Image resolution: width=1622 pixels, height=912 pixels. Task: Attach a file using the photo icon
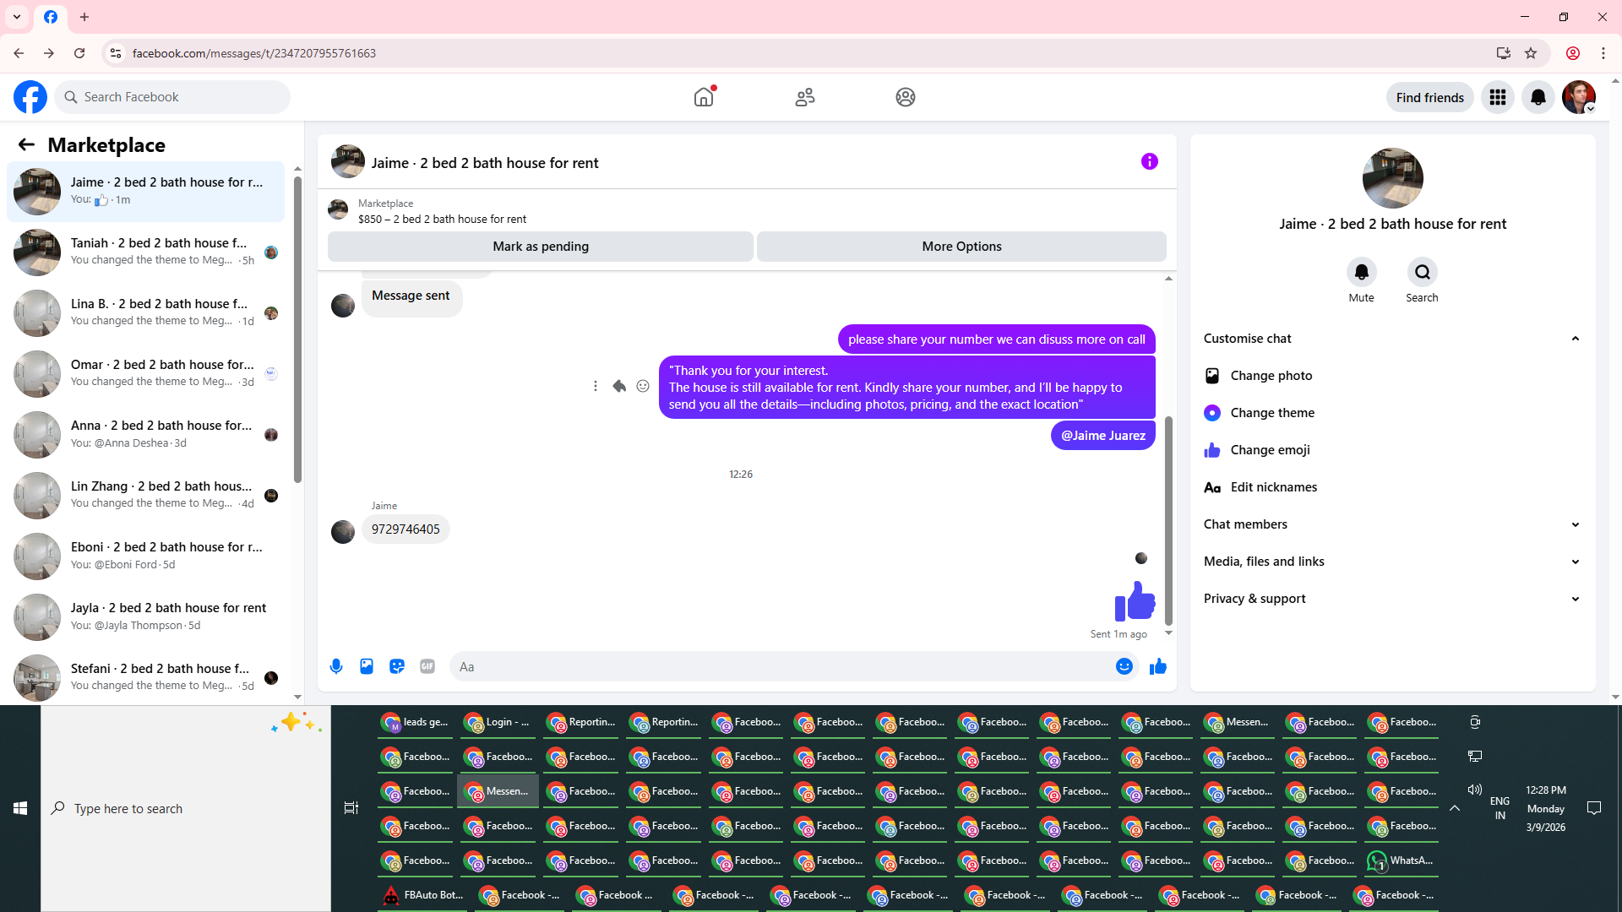click(367, 666)
